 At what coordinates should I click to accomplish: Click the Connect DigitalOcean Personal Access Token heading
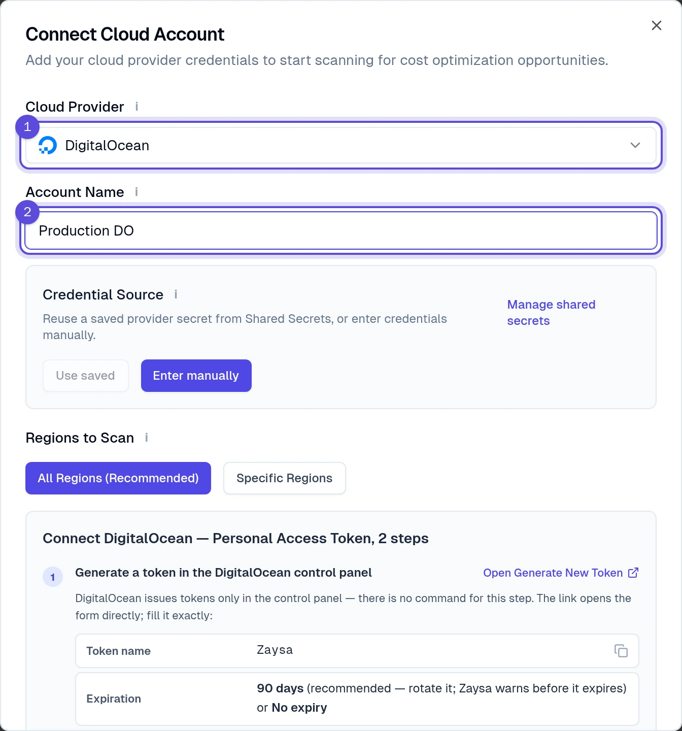pyautogui.click(x=235, y=538)
